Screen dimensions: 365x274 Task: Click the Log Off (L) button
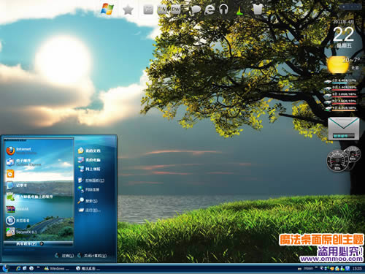pyautogui.click(x=64, y=256)
